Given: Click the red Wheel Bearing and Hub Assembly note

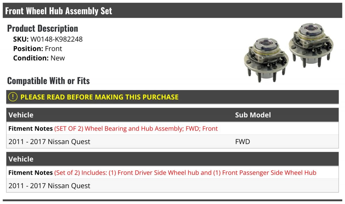Looking at the screenshot, I should tap(136, 129).
